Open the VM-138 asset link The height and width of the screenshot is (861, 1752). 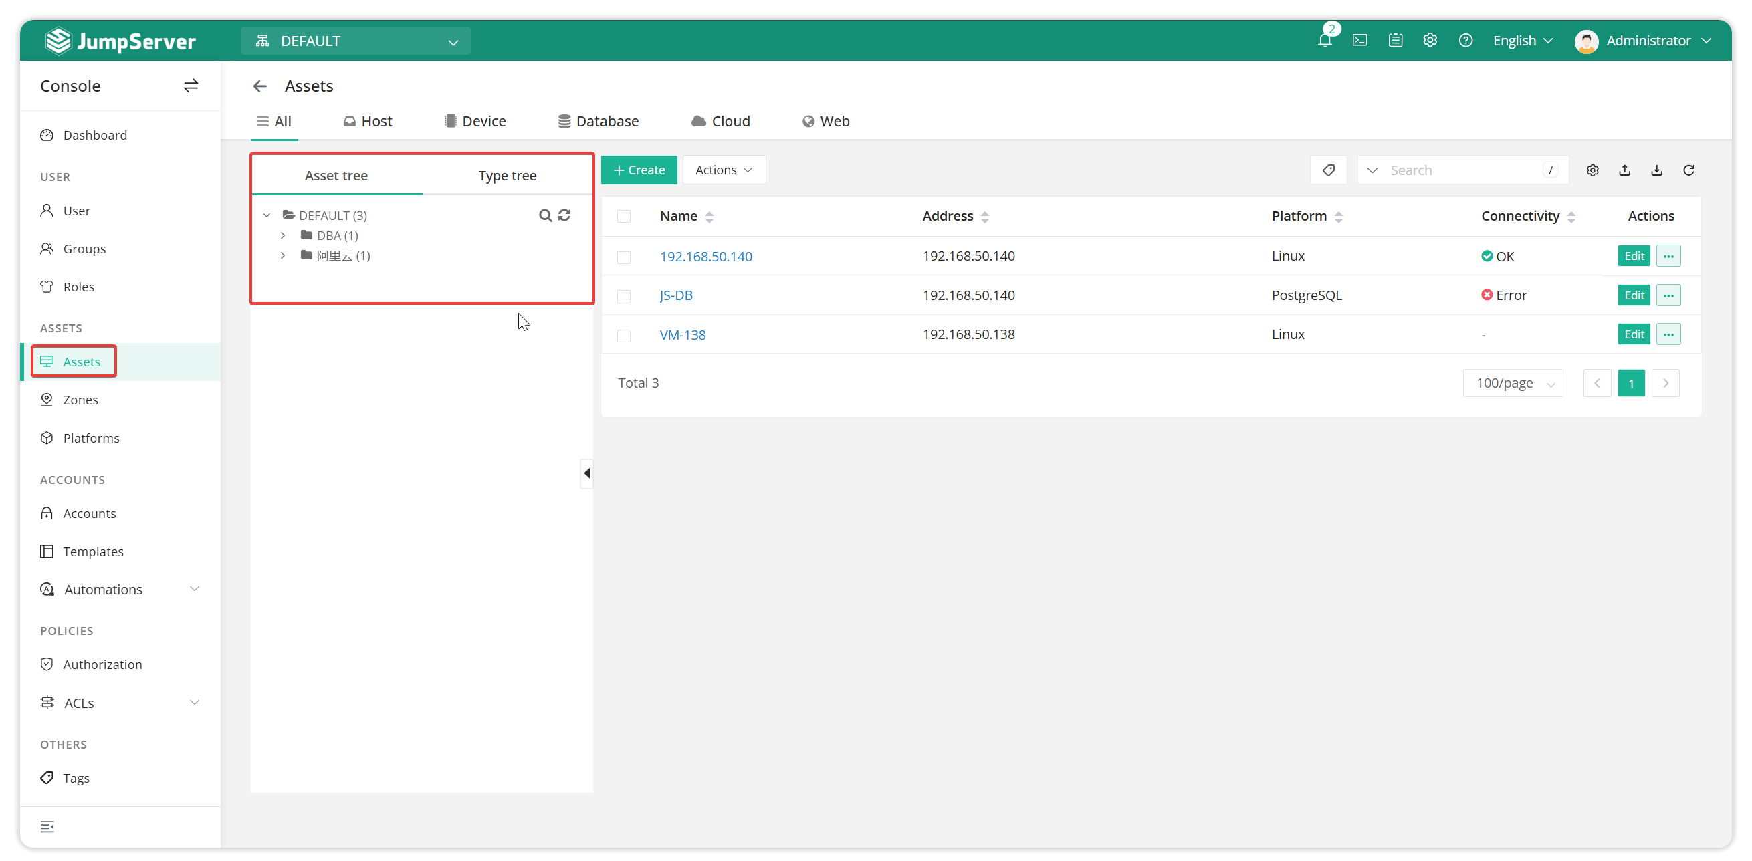[682, 335]
